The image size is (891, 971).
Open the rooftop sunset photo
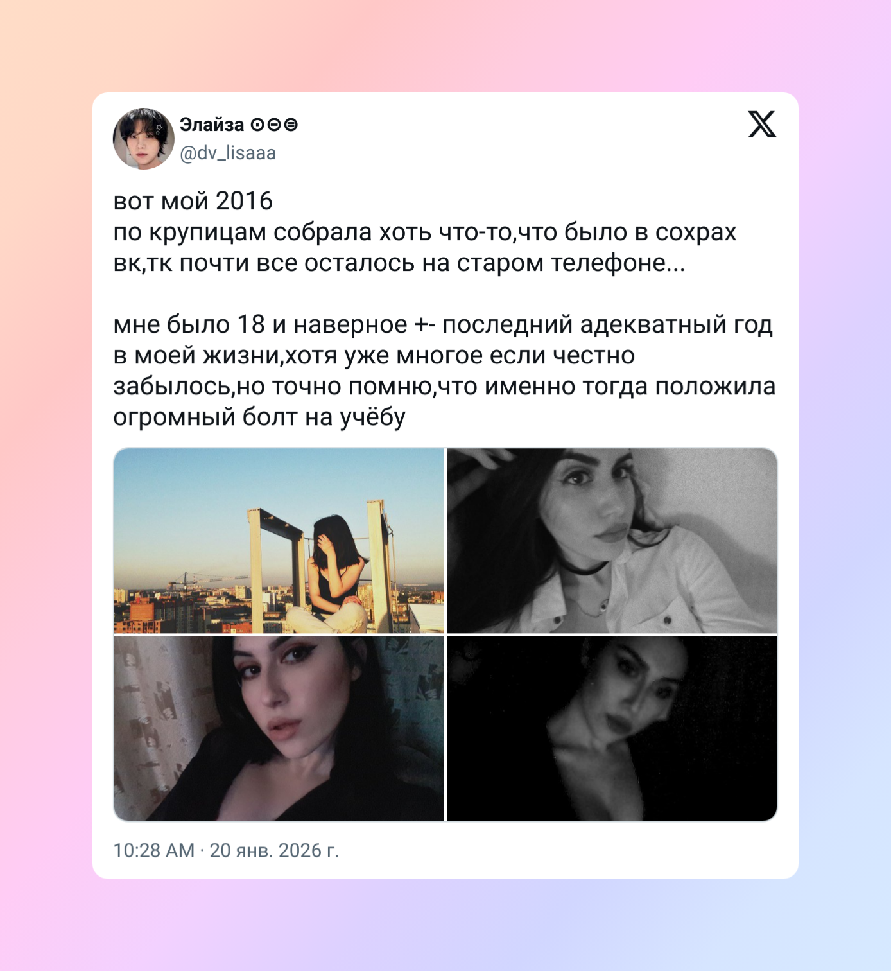[x=279, y=541]
